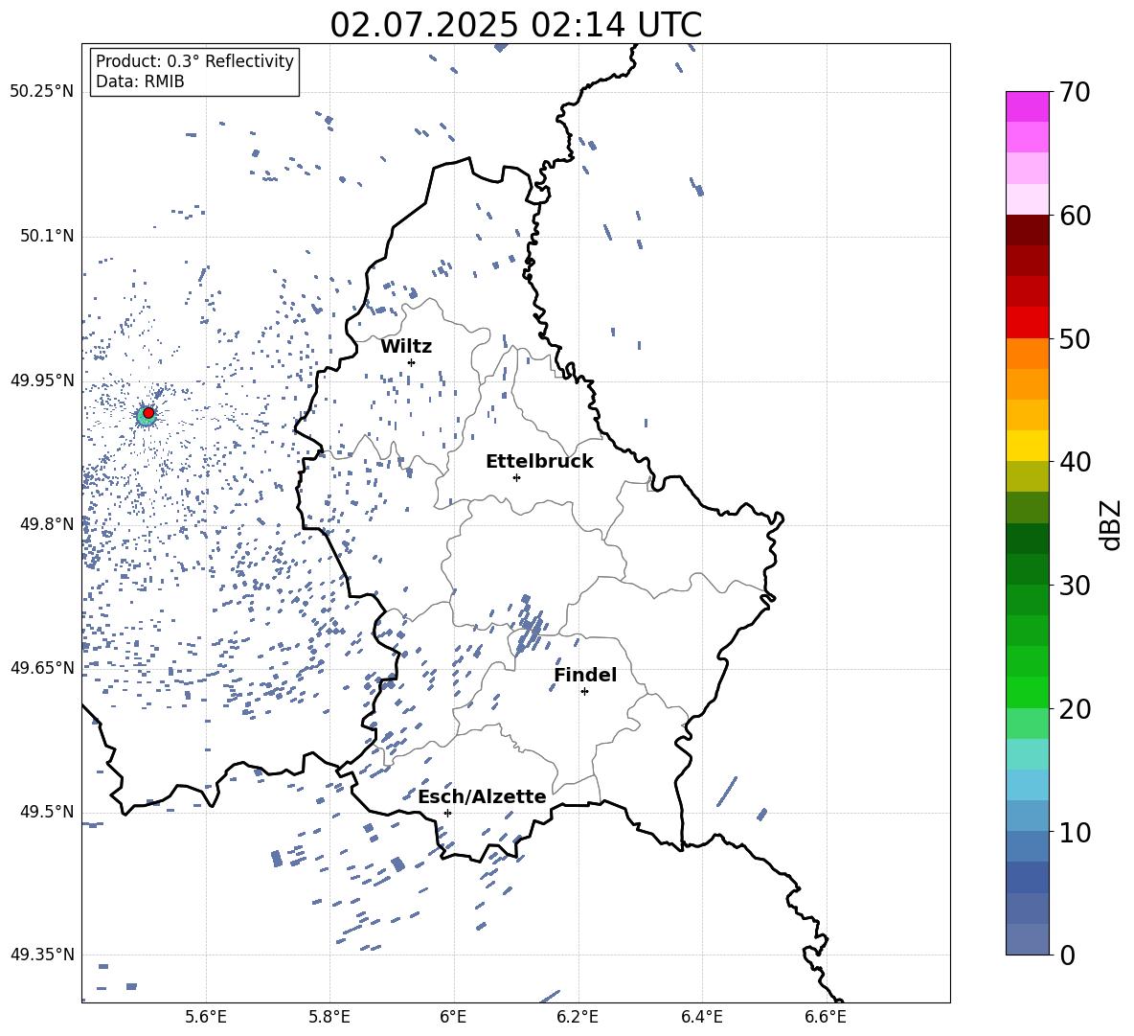Click the colorbar tick label 10
Image resolution: width=1134 pixels, height=1036 pixels.
(x=1075, y=832)
